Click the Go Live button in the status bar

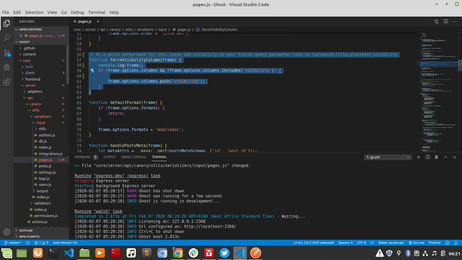click(x=416, y=243)
